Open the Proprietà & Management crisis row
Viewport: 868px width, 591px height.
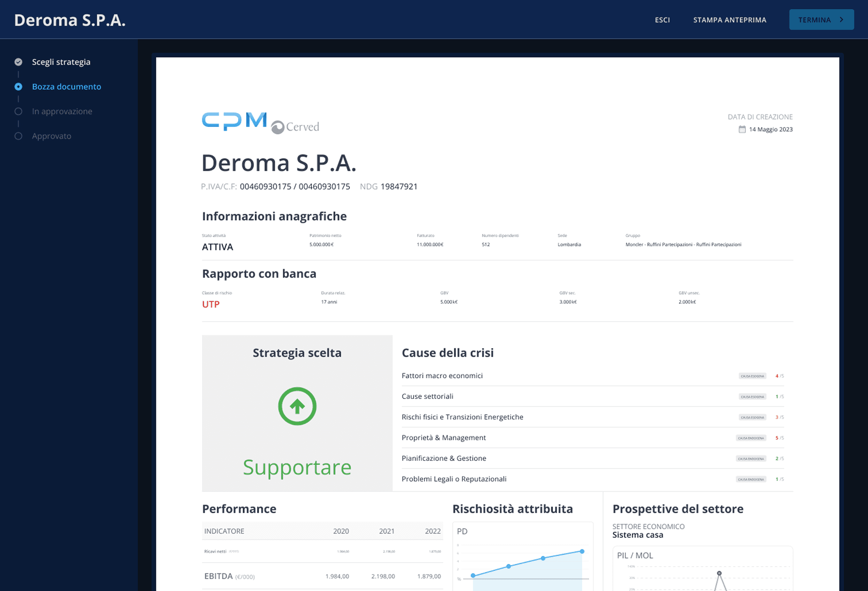coord(444,438)
